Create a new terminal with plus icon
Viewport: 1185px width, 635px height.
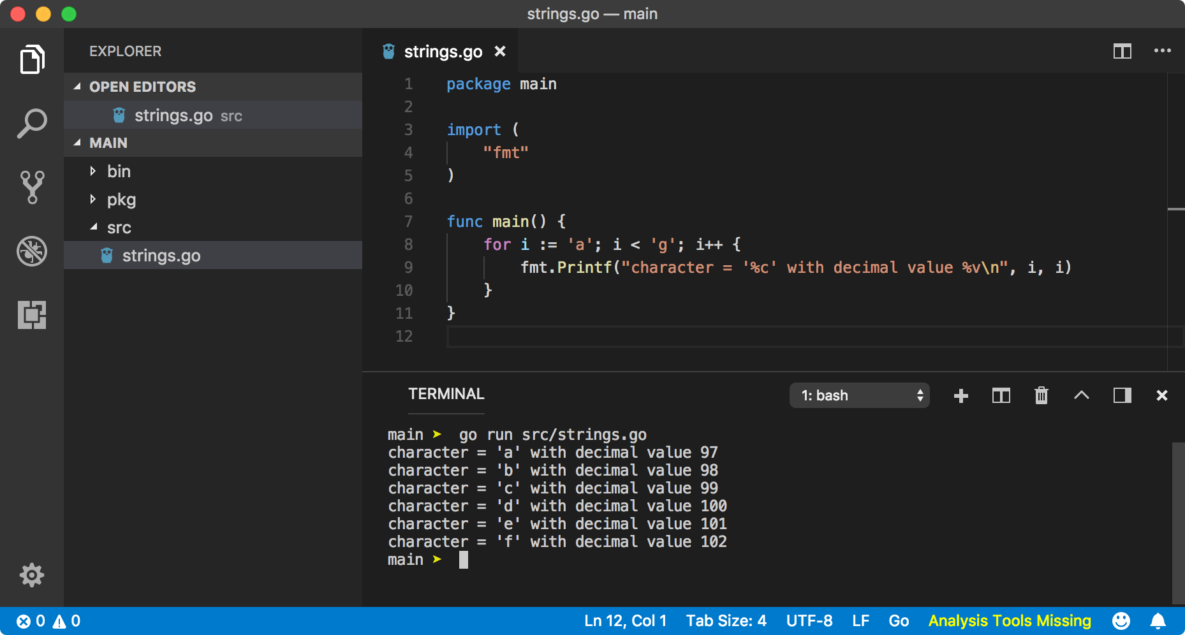961,396
